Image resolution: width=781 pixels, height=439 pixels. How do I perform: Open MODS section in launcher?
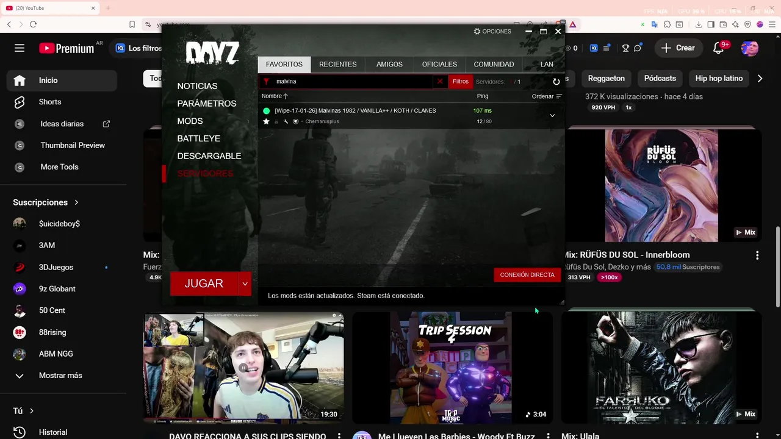tap(190, 121)
